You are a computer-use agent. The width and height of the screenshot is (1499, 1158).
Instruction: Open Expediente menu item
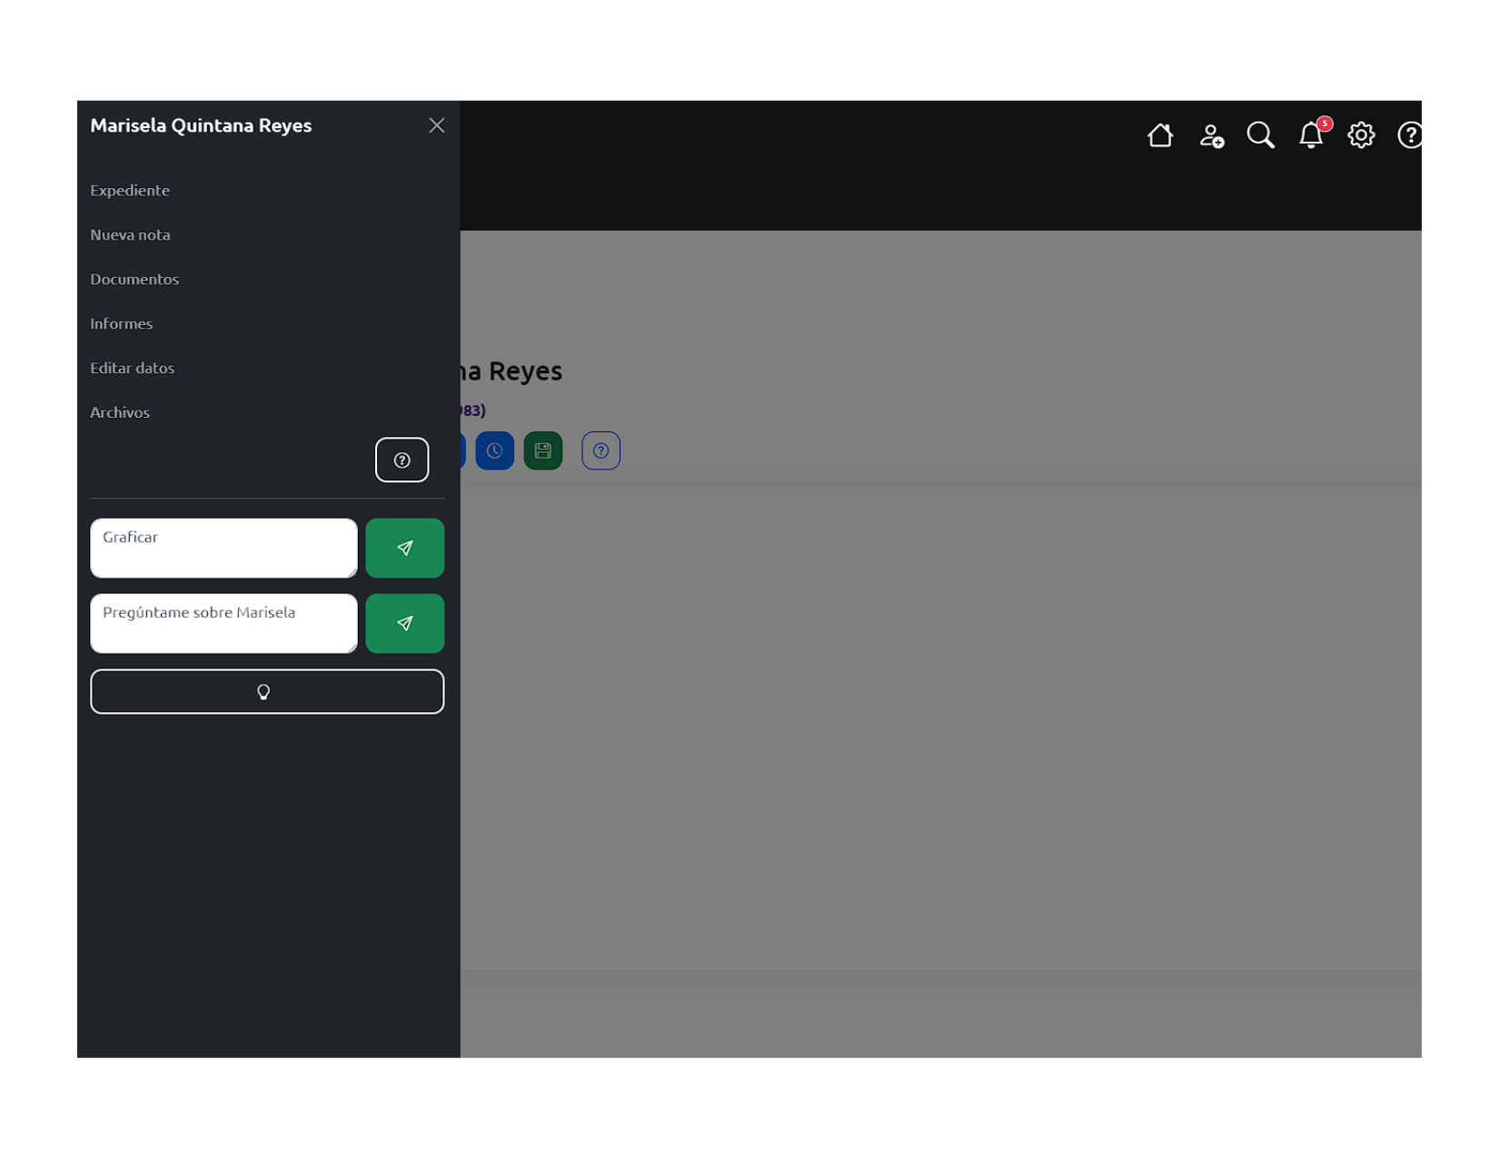(130, 190)
